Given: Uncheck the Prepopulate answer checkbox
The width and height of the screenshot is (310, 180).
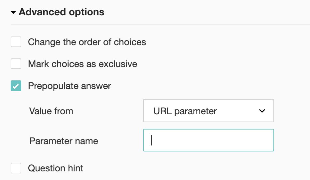Looking at the screenshot, I should point(16,86).
